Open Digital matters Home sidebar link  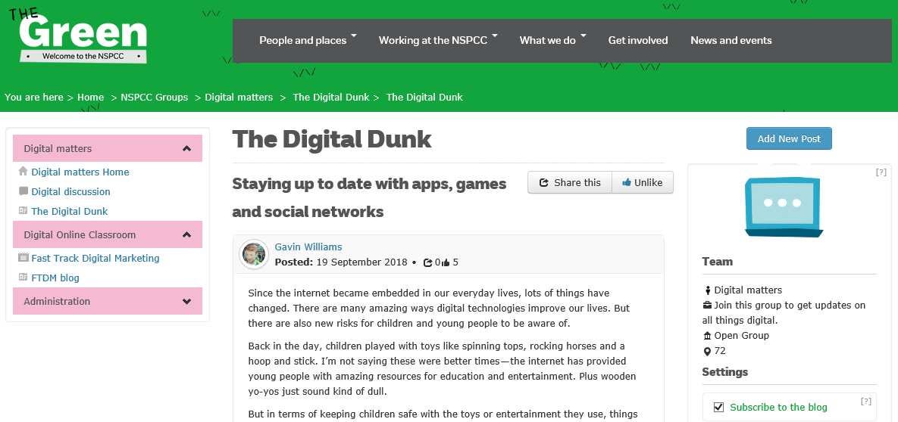[x=80, y=172]
